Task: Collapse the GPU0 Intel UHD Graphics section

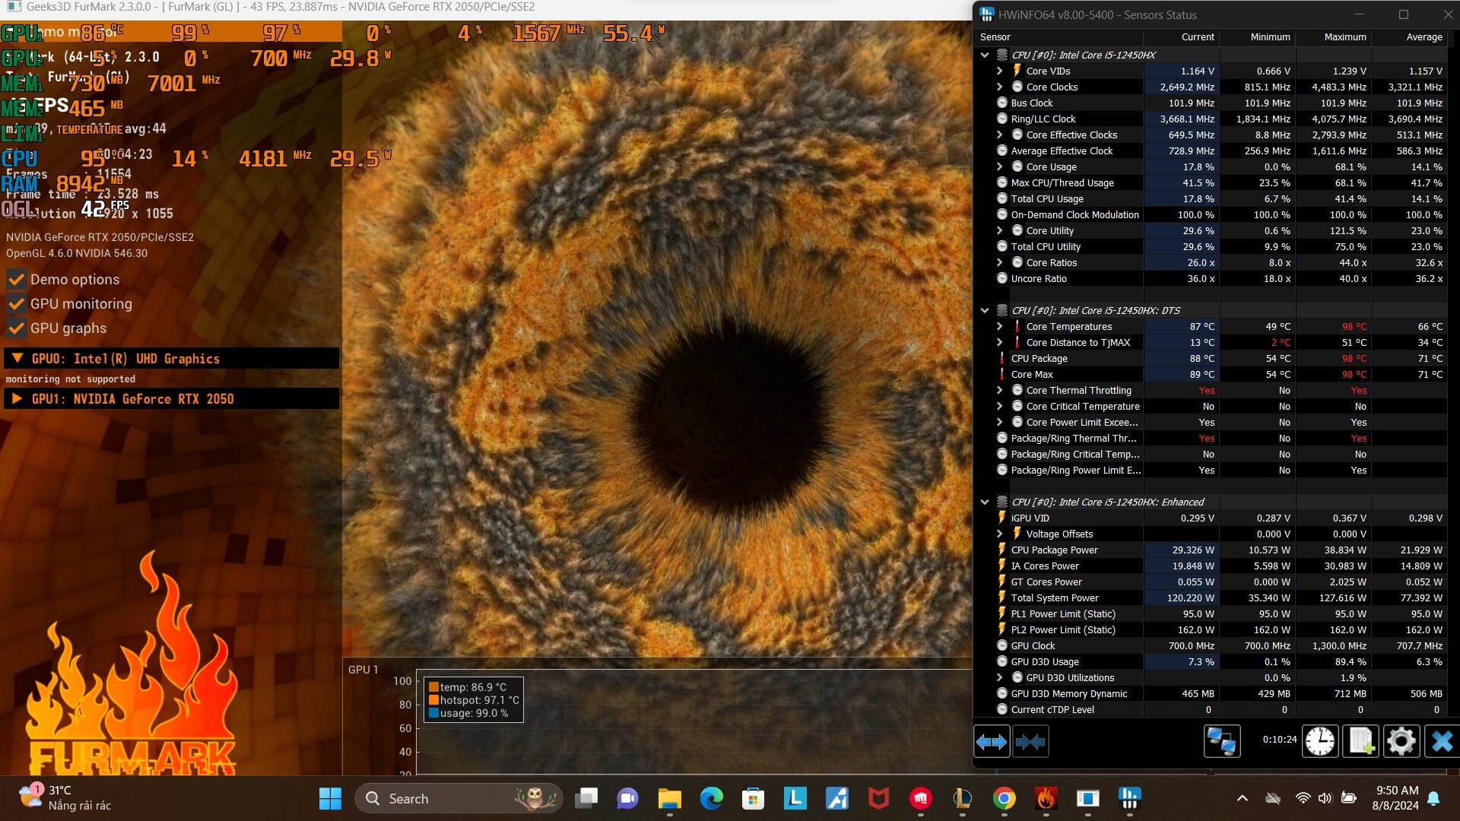Action: point(17,359)
